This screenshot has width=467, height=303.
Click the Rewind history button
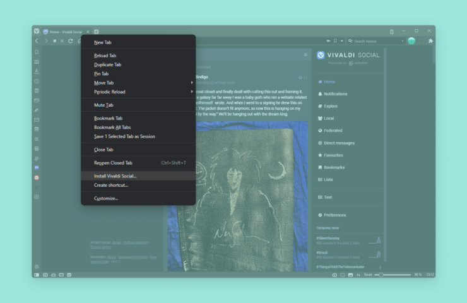(x=55, y=41)
